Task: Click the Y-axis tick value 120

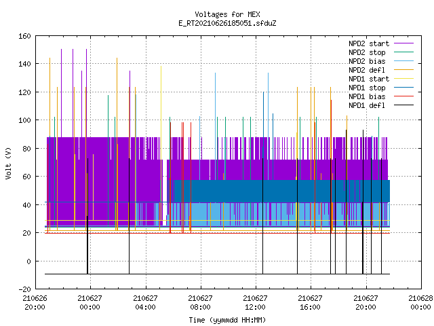Action: 24,92
